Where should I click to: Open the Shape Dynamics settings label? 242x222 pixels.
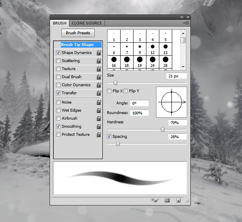click(x=77, y=52)
